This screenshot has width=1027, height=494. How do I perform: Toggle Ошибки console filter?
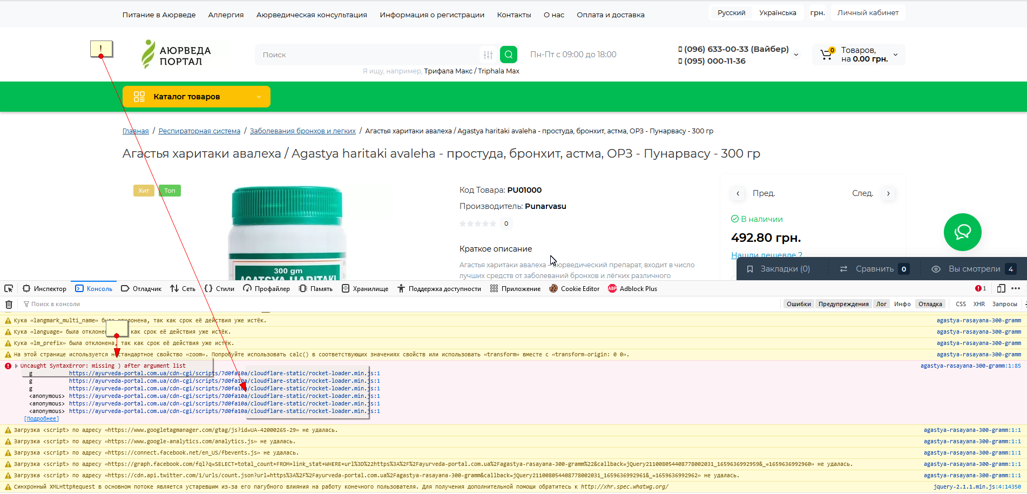[x=799, y=304]
